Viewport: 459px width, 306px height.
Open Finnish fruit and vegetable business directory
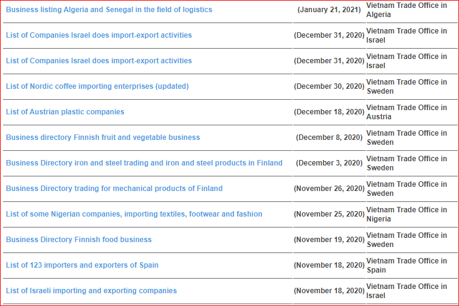pyautogui.click(x=103, y=137)
